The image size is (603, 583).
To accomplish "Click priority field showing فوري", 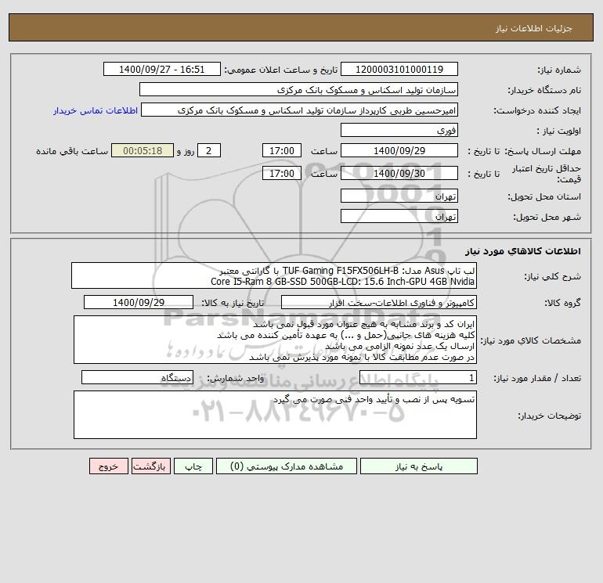I will click(399, 130).
